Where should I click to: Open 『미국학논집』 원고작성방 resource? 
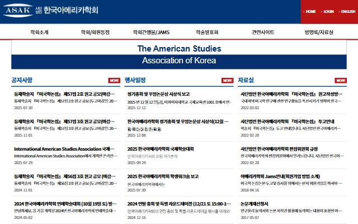(291, 94)
